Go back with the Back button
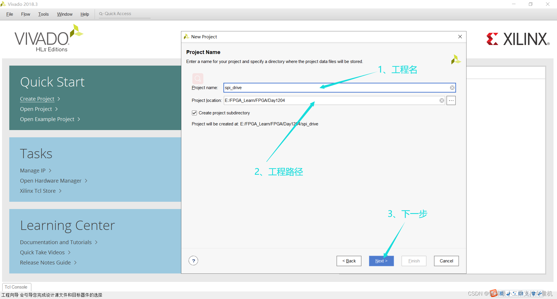The width and height of the screenshot is (557, 299). (x=349, y=261)
